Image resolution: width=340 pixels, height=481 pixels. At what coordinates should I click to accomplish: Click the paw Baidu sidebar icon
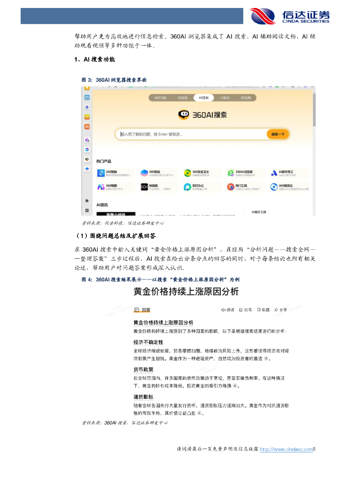click(87, 107)
